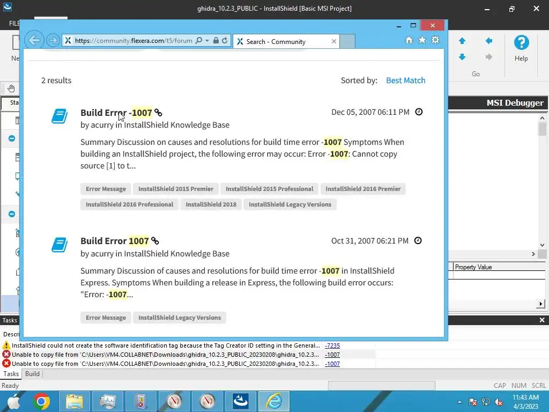Click Error Message tag under first result
This screenshot has height=412, width=549.
pos(106,189)
